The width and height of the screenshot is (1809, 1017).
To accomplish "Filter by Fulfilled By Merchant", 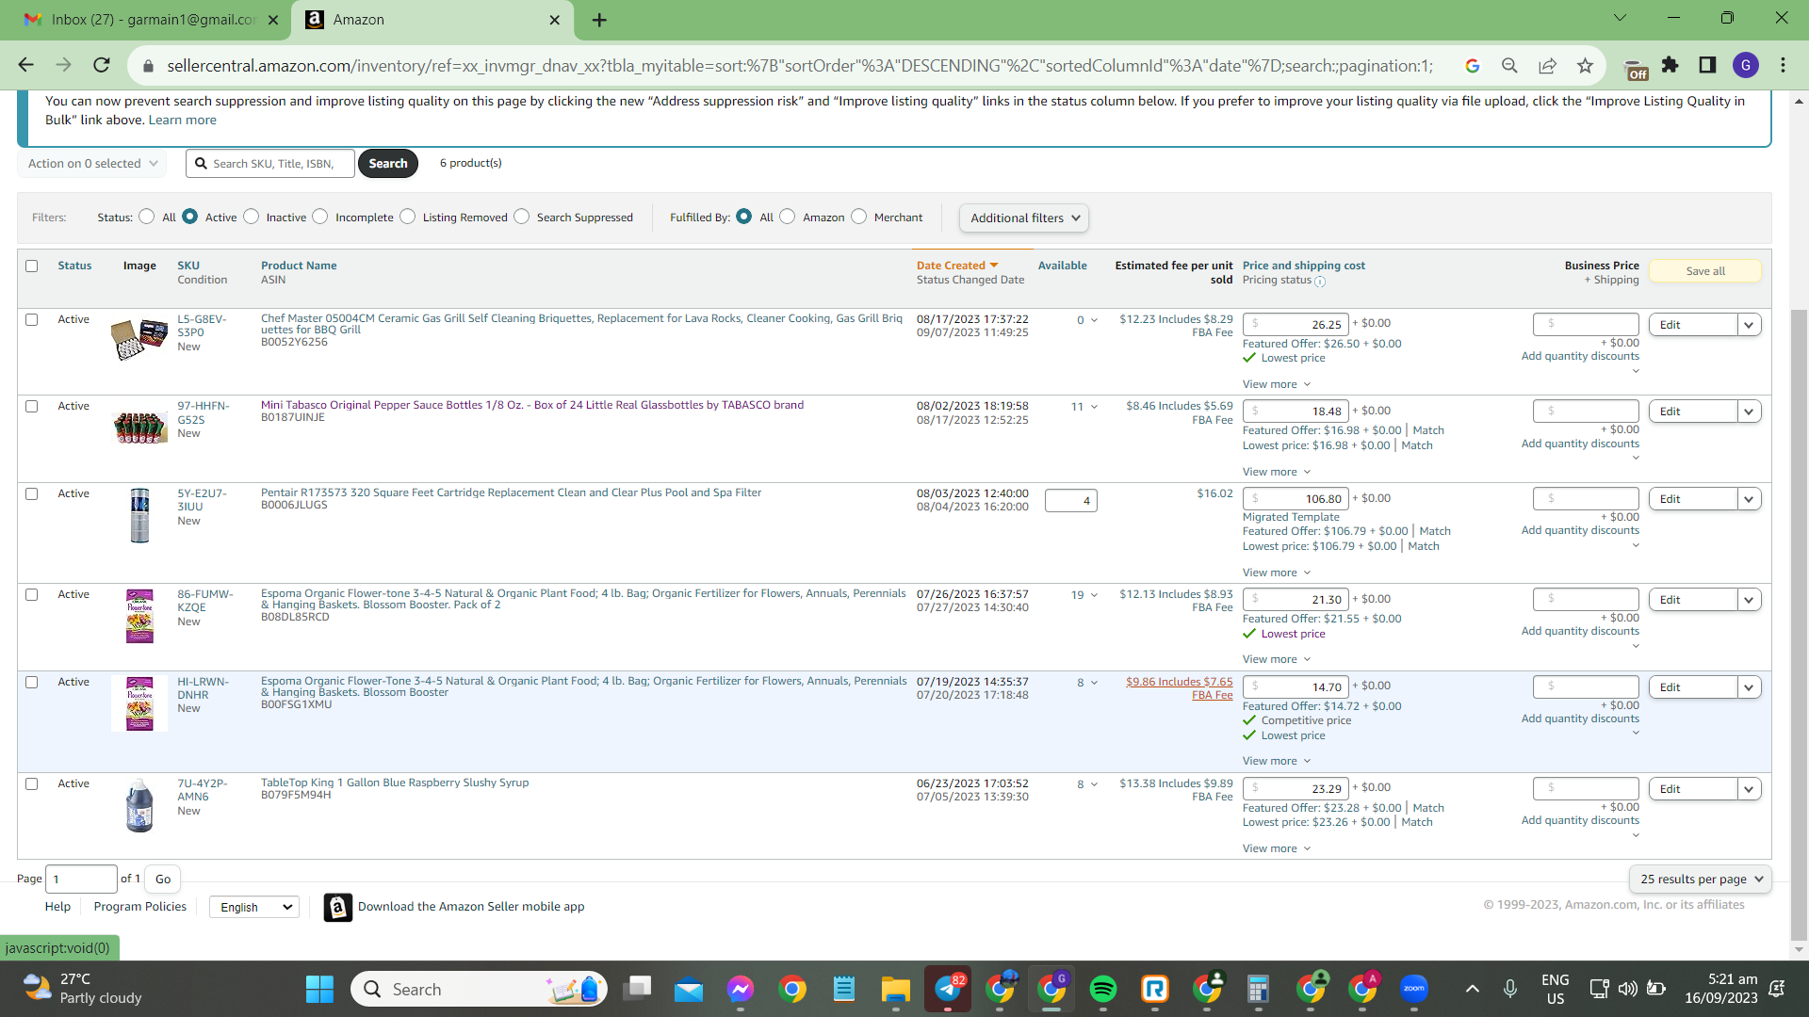I will (858, 217).
